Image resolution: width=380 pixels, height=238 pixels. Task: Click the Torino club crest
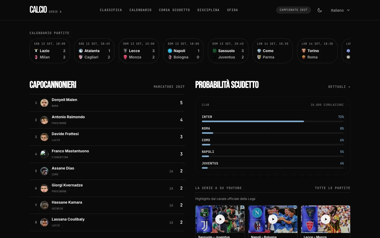click(x=304, y=51)
